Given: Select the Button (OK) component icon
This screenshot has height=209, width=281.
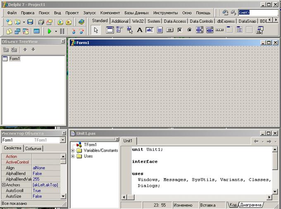Looking at the screenshot, I should click(170, 30).
